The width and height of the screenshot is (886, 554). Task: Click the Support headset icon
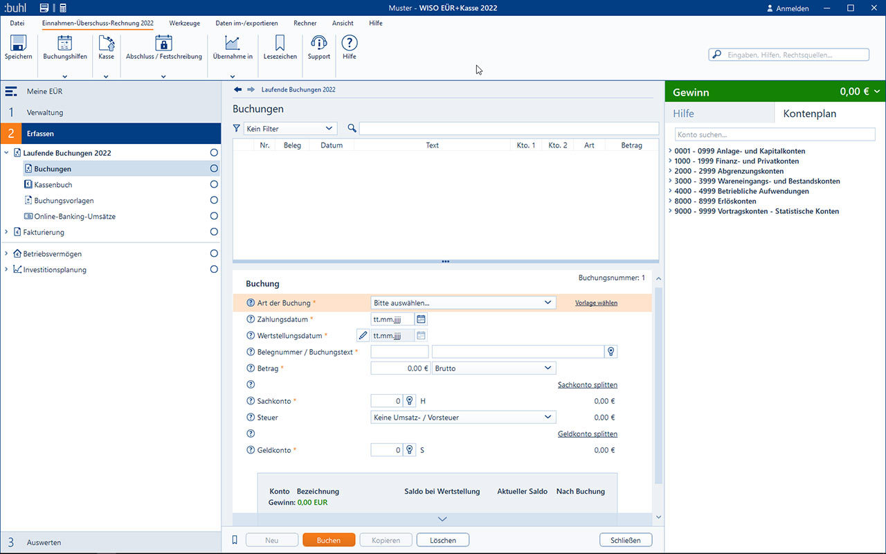(x=318, y=43)
